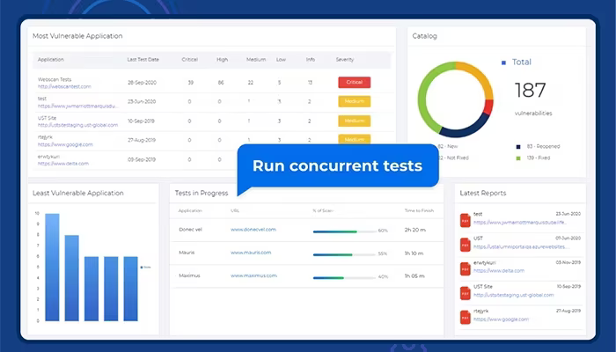Open the webscantest.com link
The width and height of the screenshot is (616, 352).
[x=64, y=86]
